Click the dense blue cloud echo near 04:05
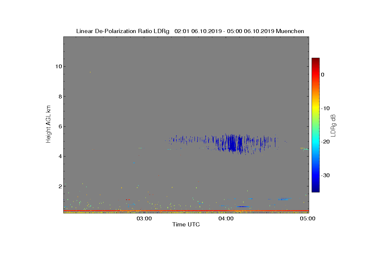Screen dimensions: 382x254 coord(232,144)
